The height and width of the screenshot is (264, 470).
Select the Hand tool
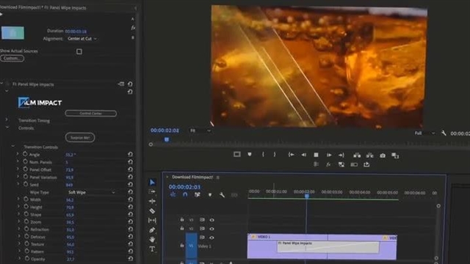152,240
